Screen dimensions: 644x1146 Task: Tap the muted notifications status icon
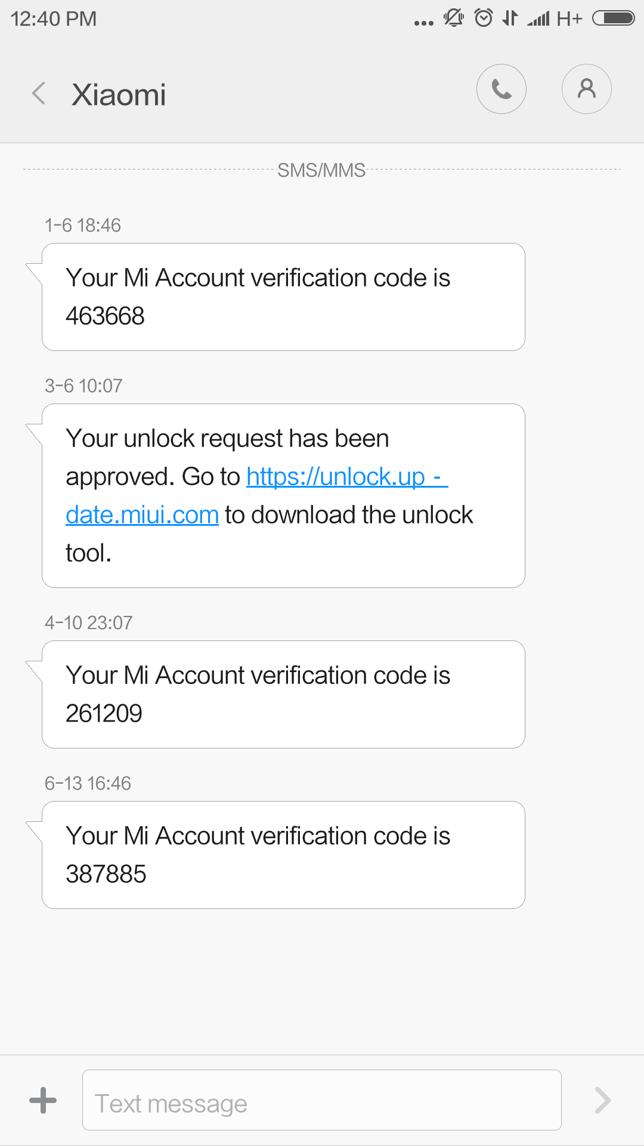point(453,18)
